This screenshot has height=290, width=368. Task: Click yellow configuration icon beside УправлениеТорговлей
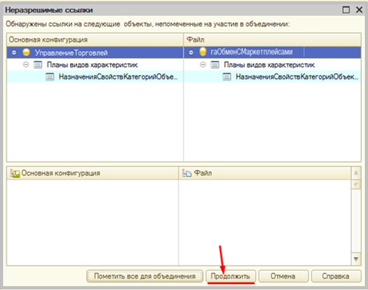click(x=27, y=52)
